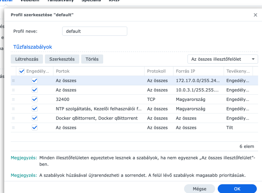Uncheck the Tilt deny rule checkbox
This screenshot has height=193, width=262.
(35, 128)
